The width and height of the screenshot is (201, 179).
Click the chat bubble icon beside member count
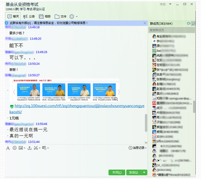coord(189,24)
